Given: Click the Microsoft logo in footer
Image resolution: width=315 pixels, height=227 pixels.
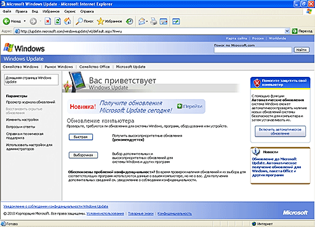Looking at the screenshot, I should pos(295,213).
